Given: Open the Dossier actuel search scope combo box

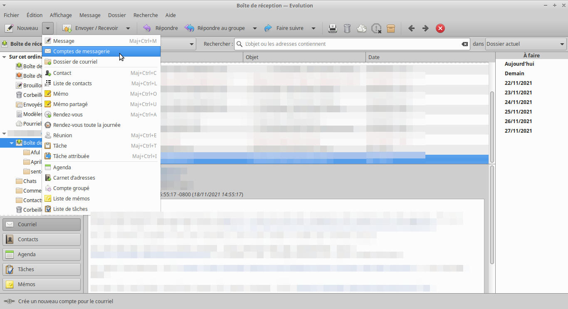Looking at the screenshot, I should 526,44.
